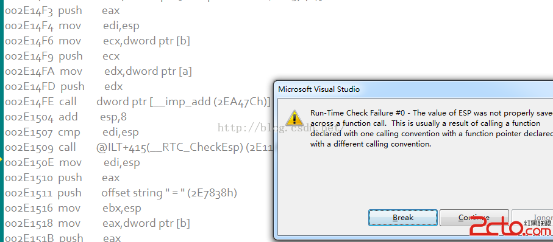
Task: Click the teal breakpoint margin beside 002E14F3
Action: (x=2, y=10)
